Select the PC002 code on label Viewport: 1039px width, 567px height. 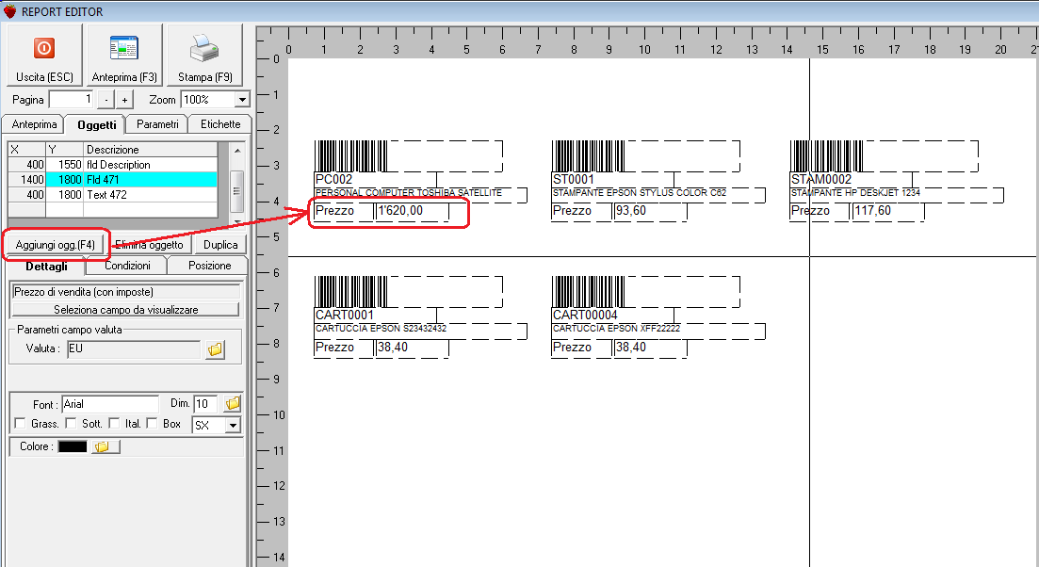pyautogui.click(x=334, y=180)
